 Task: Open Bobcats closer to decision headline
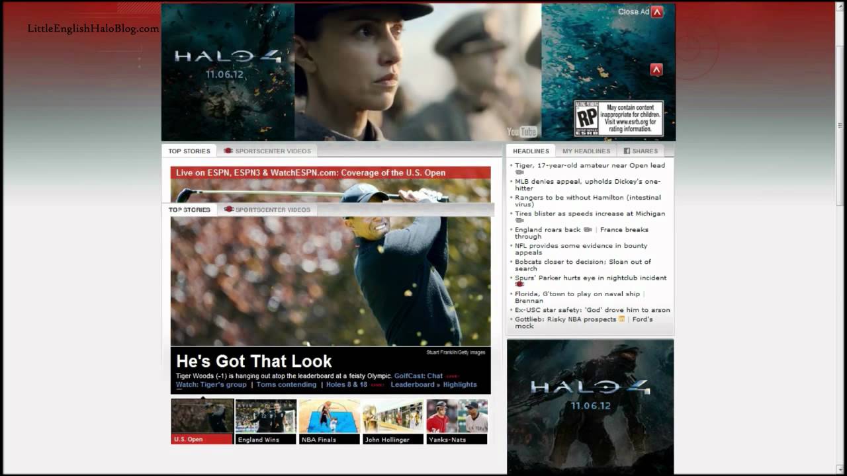coord(583,265)
